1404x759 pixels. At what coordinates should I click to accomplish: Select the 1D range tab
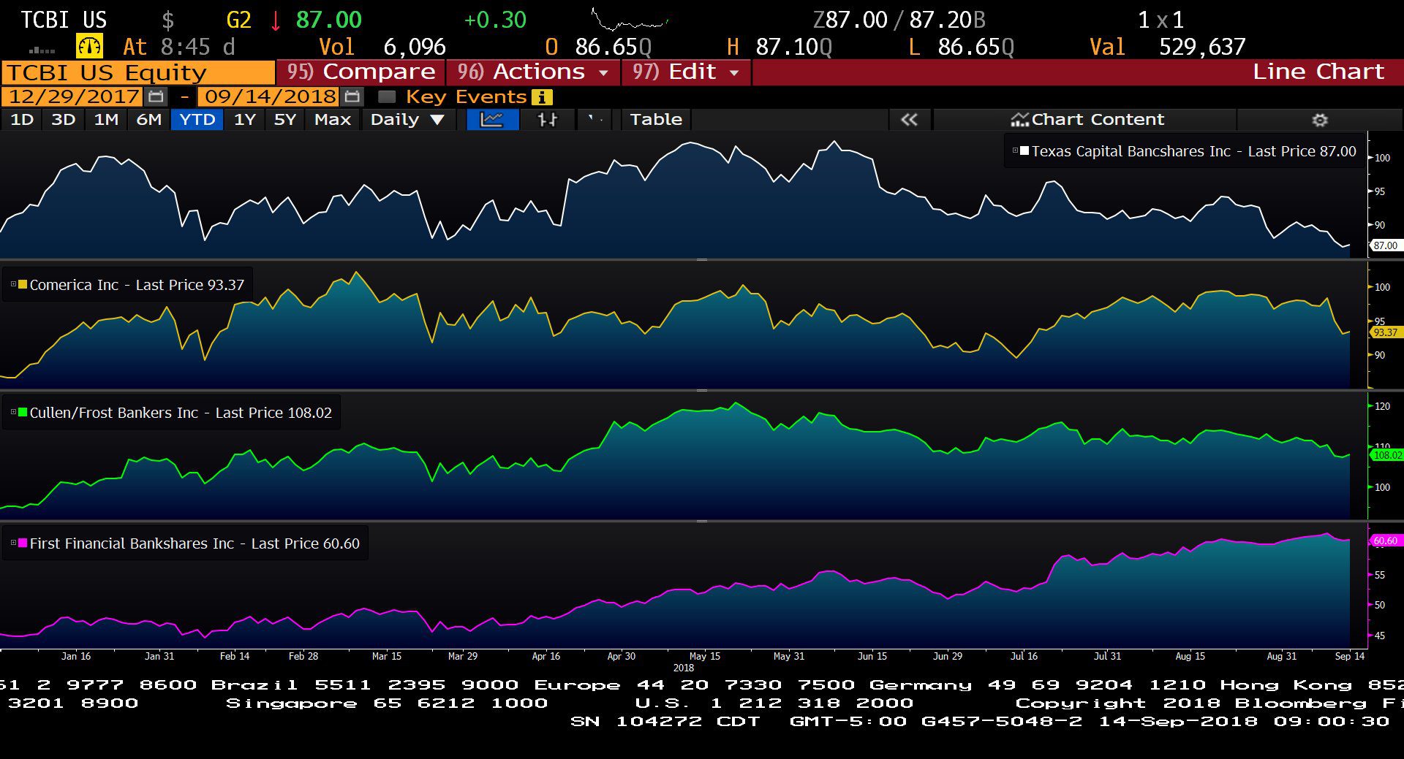[x=22, y=120]
